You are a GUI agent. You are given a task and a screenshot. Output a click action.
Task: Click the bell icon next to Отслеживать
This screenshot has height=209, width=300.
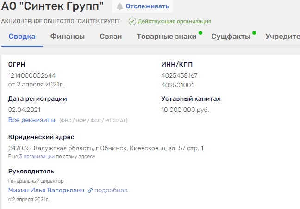[x=120, y=6]
